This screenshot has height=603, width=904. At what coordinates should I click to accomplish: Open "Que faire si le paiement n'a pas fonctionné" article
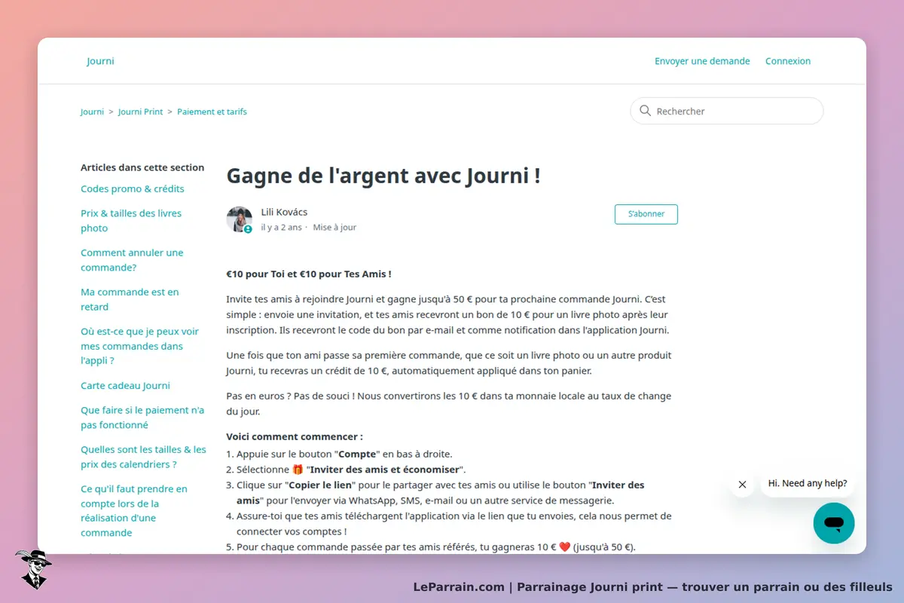click(142, 418)
